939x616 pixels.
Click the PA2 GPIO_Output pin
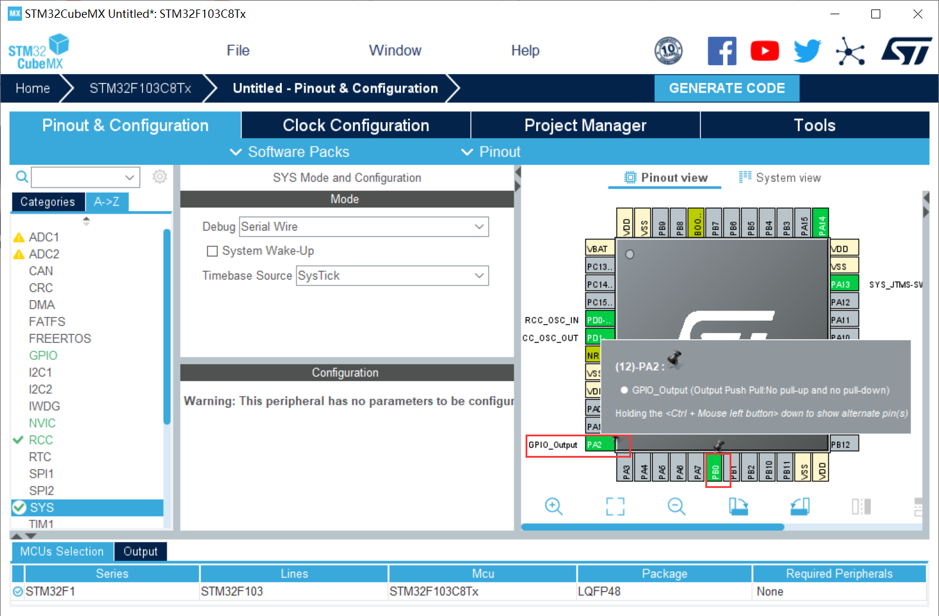[600, 445]
